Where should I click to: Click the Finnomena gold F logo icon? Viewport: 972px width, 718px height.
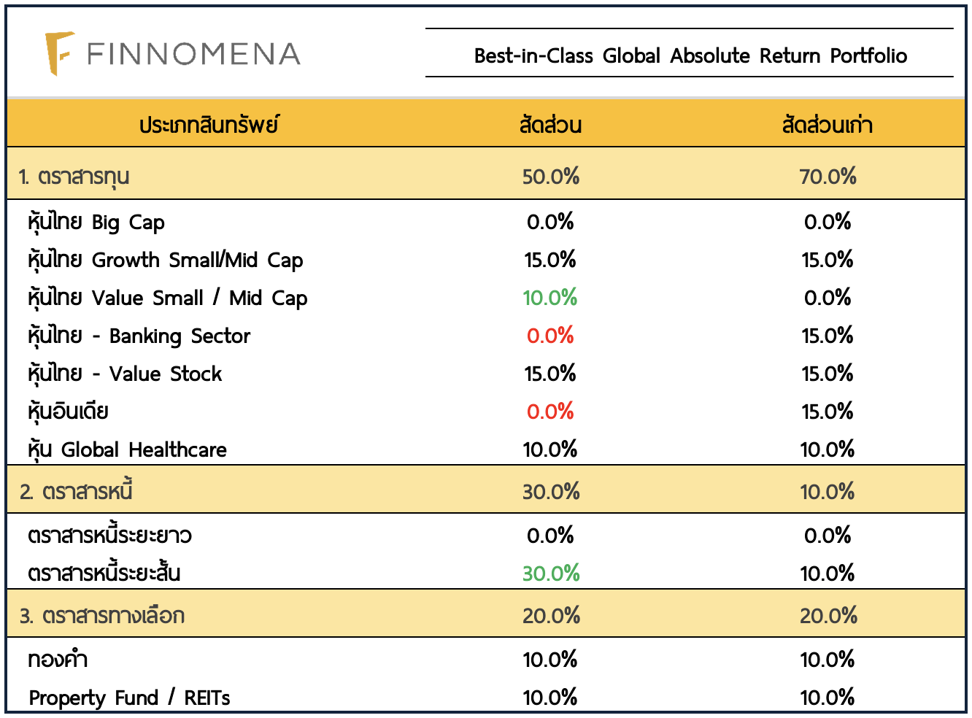[x=58, y=53]
